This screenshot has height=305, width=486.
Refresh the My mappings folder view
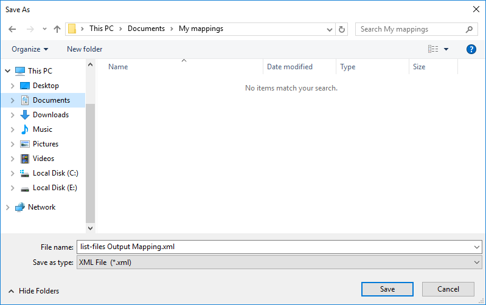click(342, 29)
